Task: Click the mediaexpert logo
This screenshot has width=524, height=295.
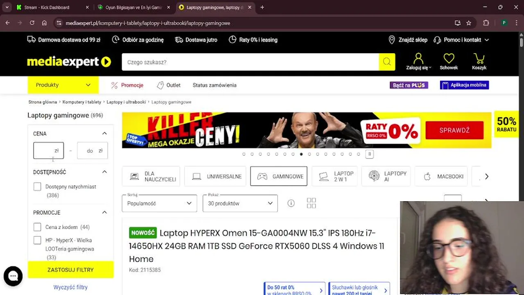Action: (x=69, y=62)
